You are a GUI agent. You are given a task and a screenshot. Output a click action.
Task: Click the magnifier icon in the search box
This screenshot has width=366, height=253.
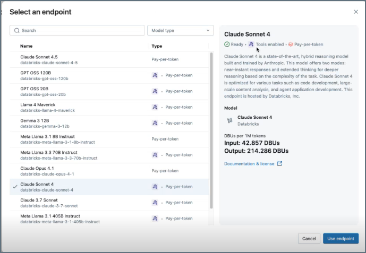coord(17,31)
